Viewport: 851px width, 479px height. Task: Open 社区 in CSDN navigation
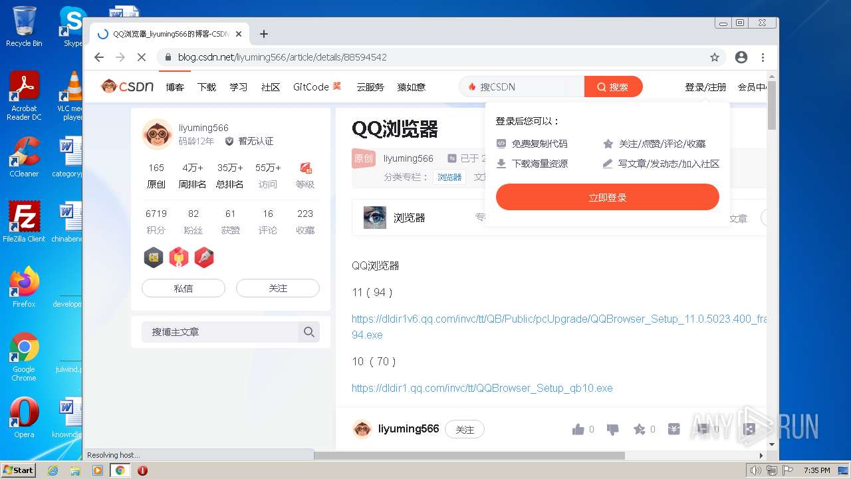(271, 87)
